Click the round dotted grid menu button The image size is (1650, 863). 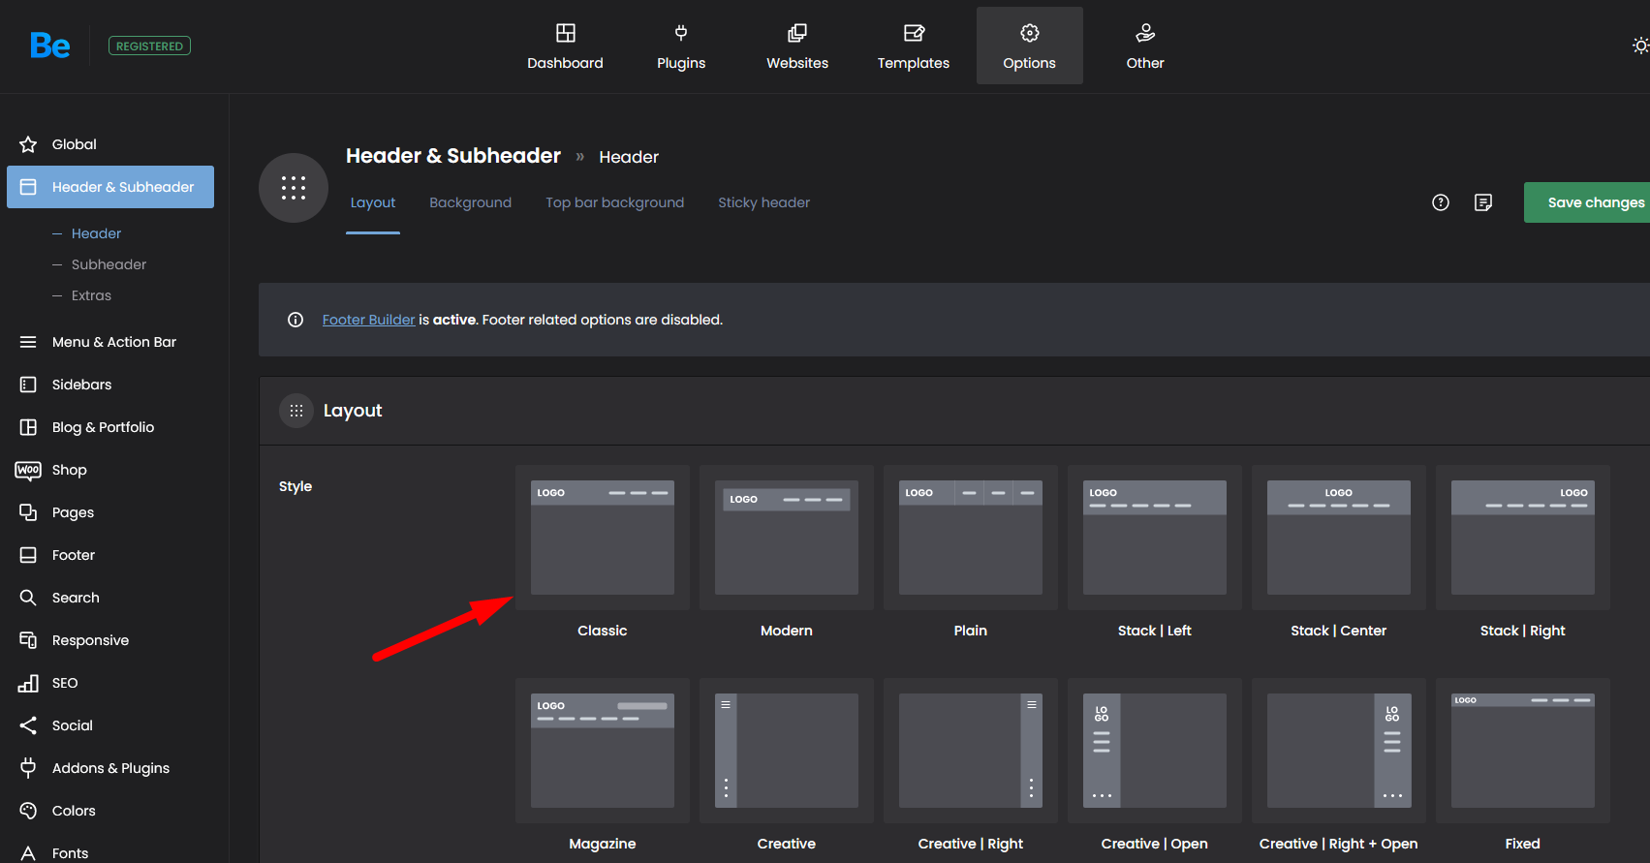(x=294, y=188)
